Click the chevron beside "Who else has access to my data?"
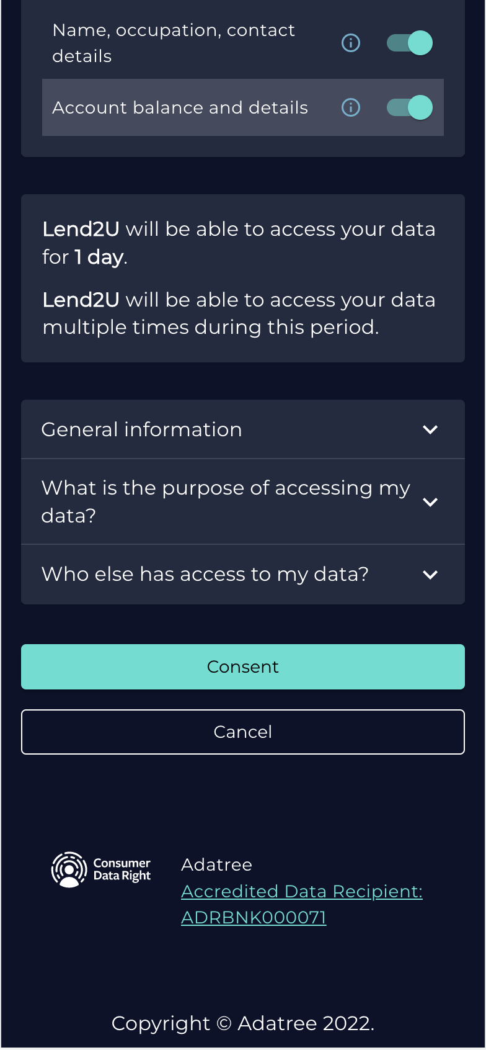This screenshot has width=486, height=1050. coord(431,575)
